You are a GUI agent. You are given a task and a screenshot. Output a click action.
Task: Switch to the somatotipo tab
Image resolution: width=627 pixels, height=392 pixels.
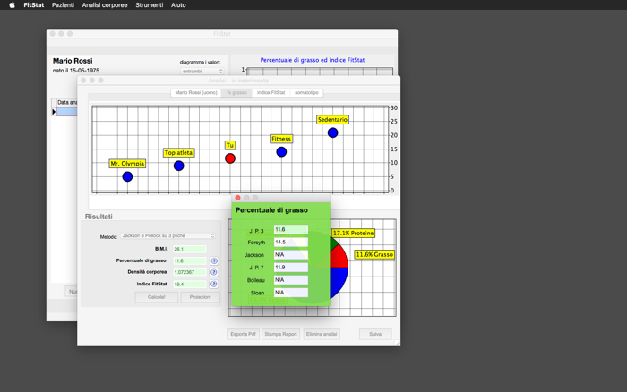306,93
